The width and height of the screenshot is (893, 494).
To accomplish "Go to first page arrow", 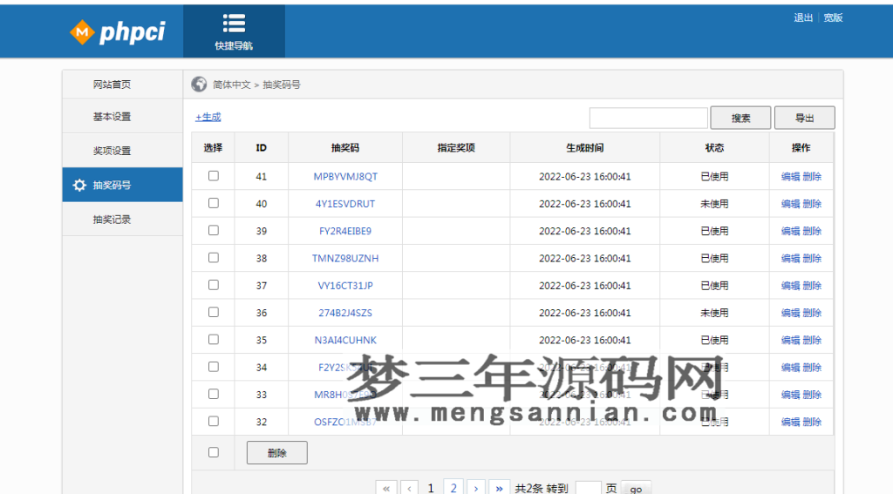I will coord(386,488).
